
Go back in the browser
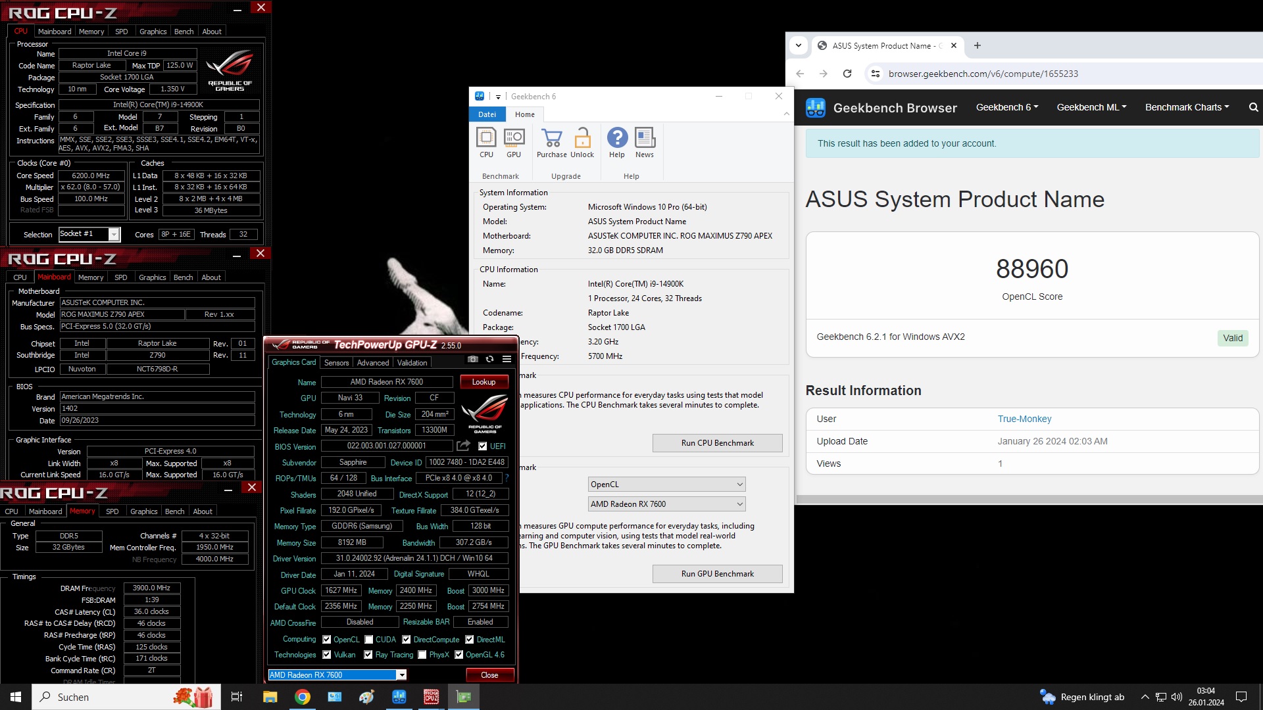tap(800, 74)
